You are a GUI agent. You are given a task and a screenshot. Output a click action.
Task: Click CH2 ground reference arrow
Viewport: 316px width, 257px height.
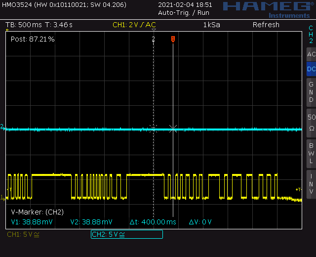(x=2, y=127)
